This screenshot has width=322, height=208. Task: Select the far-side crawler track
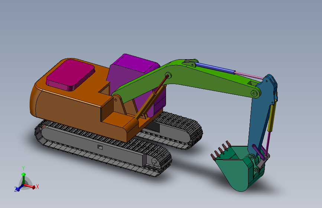[175, 131]
